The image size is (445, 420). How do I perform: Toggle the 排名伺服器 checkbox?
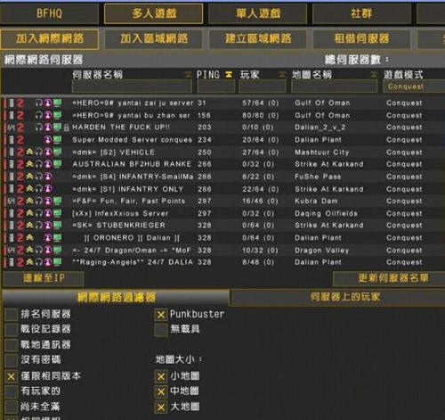[12, 315]
